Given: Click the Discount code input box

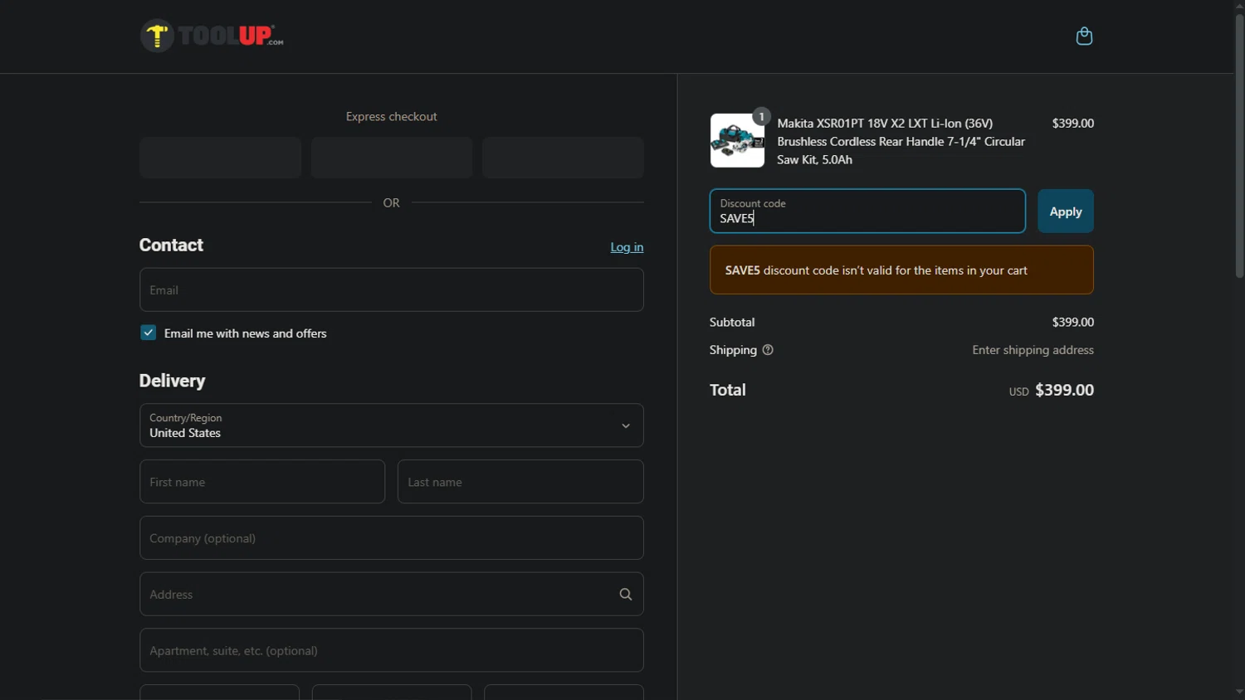Looking at the screenshot, I should (x=867, y=212).
